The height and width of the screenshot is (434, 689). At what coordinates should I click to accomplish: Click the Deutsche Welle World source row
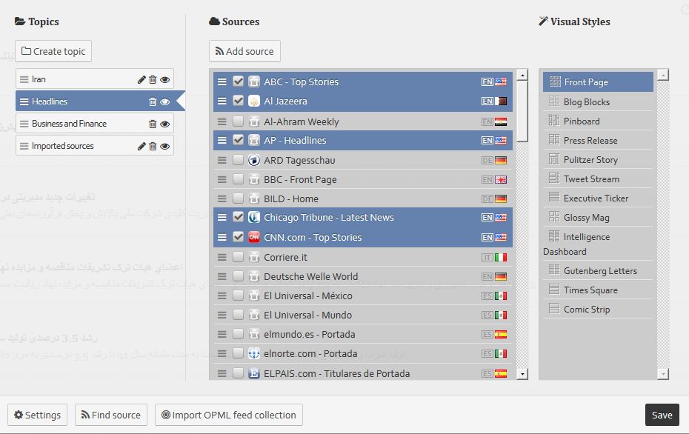point(363,277)
